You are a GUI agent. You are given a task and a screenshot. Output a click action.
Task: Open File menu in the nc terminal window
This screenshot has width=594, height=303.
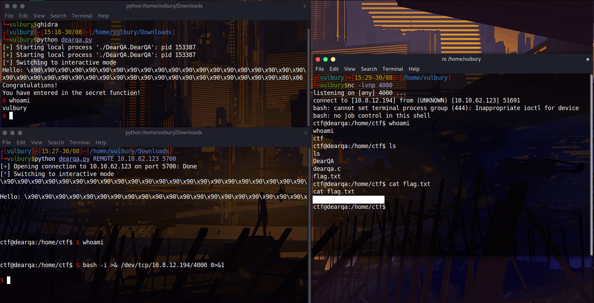[320, 69]
